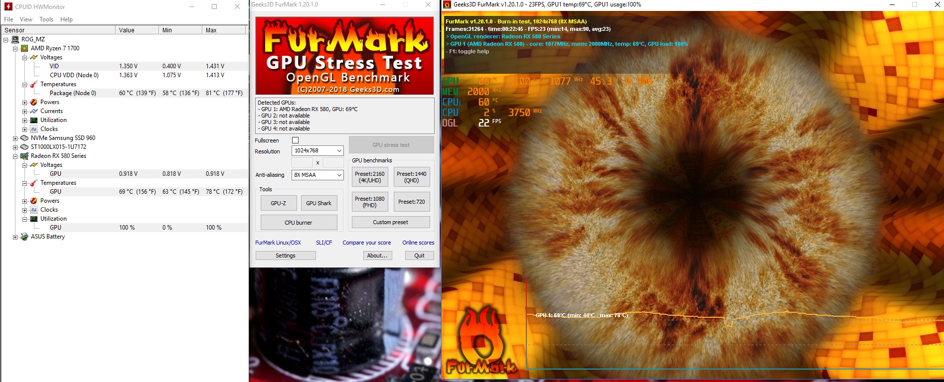Expand the ASUS Battery node

[x=15, y=237]
